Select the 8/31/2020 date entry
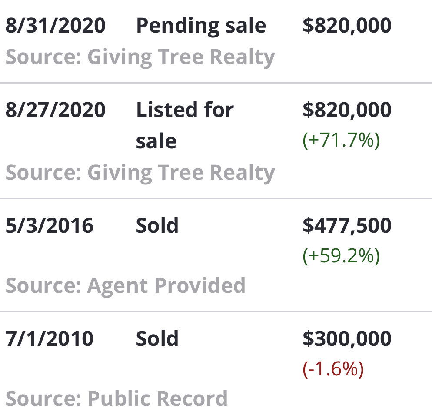 click(x=55, y=25)
